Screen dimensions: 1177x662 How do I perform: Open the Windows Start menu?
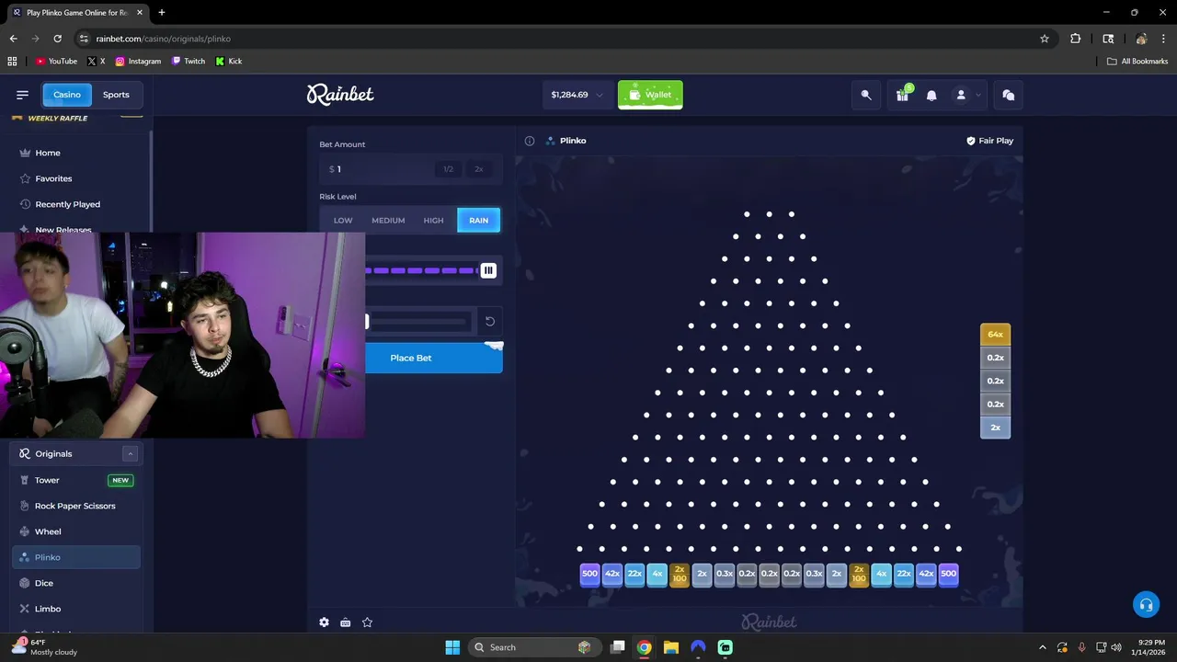point(452,647)
